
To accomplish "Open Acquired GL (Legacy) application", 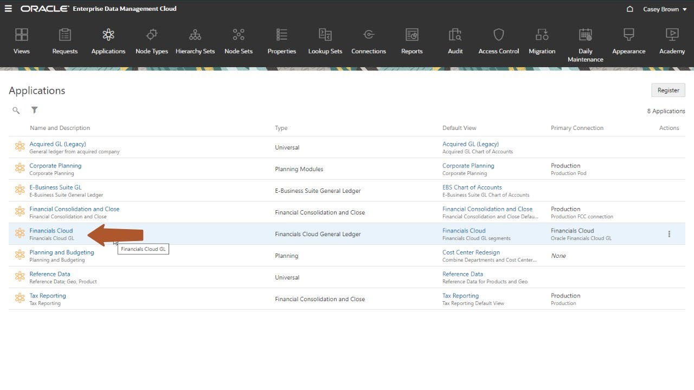I will click(57, 144).
